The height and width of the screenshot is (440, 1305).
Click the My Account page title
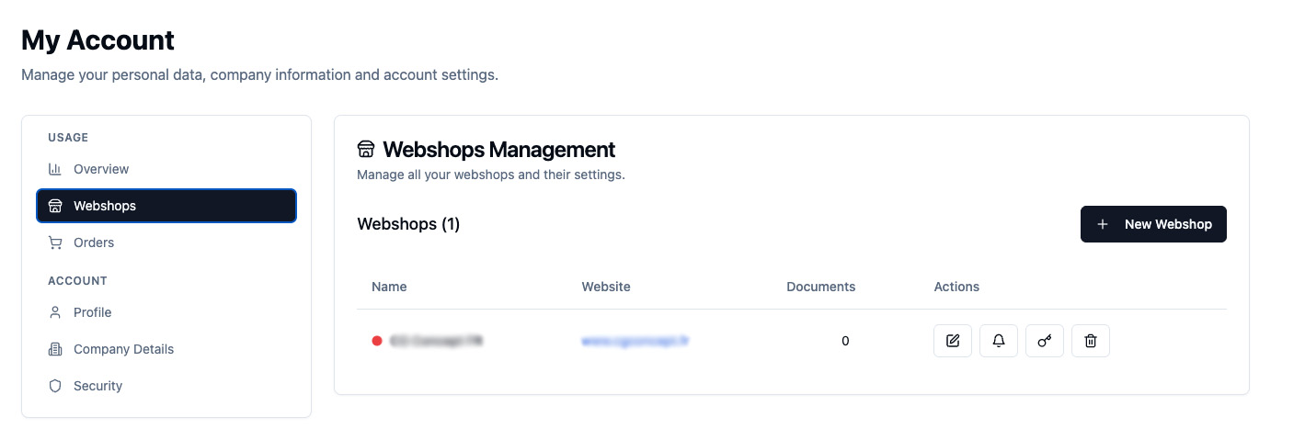[98, 40]
